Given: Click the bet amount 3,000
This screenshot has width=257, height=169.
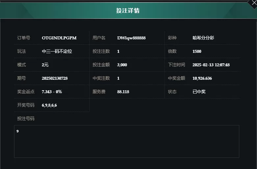Looking at the screenshot, I should coord(122,65).
